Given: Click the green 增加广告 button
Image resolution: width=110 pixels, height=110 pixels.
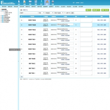Looking at the screenshot, I should 88,10.
